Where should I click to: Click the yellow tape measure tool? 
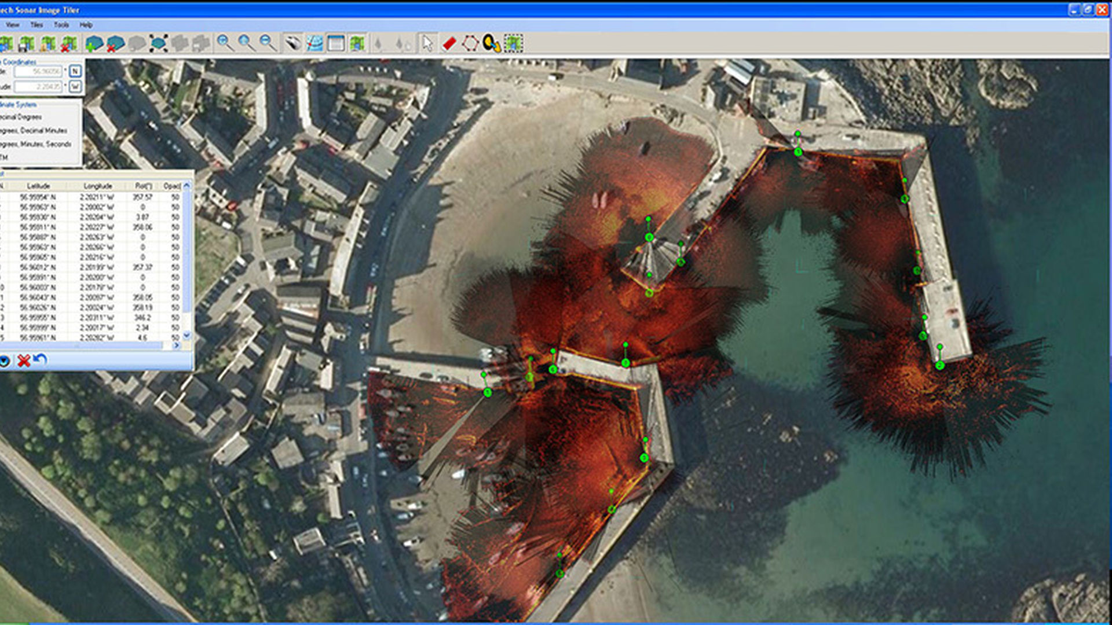click(x=491, y=43)
